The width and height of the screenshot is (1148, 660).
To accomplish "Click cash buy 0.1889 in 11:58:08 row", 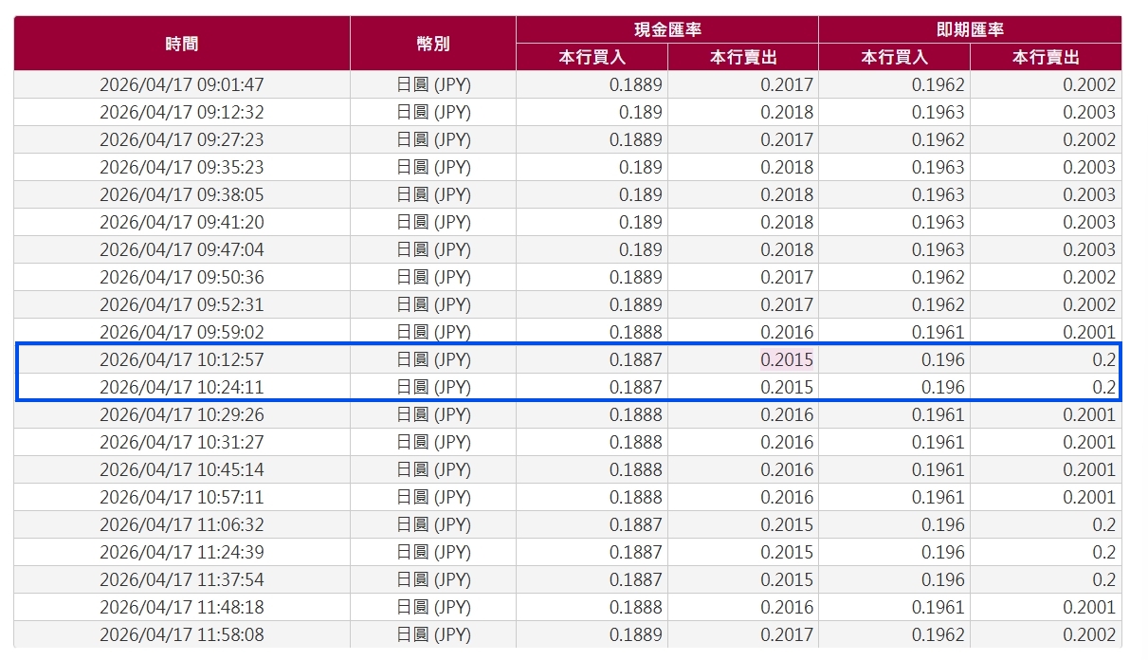I will coord(636,634).
